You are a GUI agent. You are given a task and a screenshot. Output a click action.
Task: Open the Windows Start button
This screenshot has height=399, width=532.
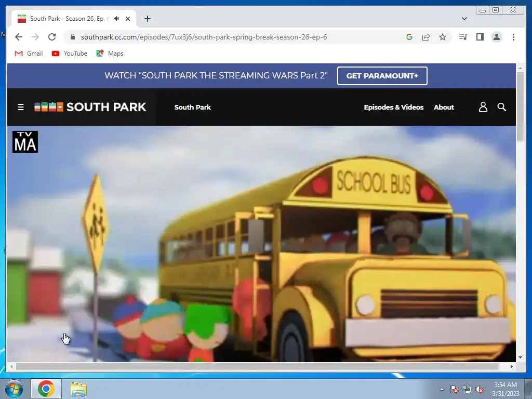click(x=14, y=389)
